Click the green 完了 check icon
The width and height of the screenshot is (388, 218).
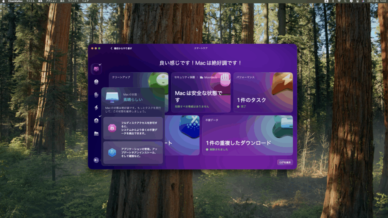click(x=238, y=107)
